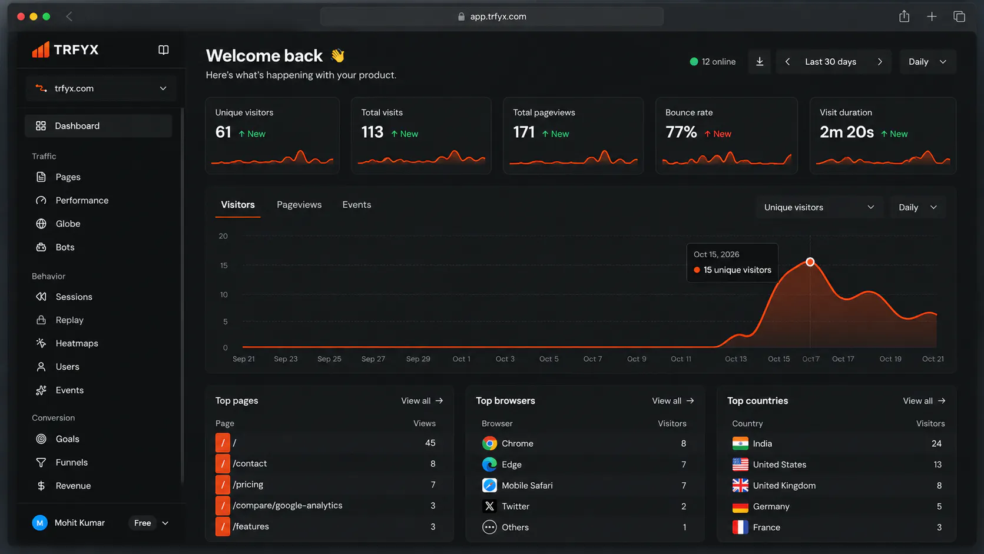Open the Bots section icon
This screenshot has width=984, height=554.
pos(41,247)
